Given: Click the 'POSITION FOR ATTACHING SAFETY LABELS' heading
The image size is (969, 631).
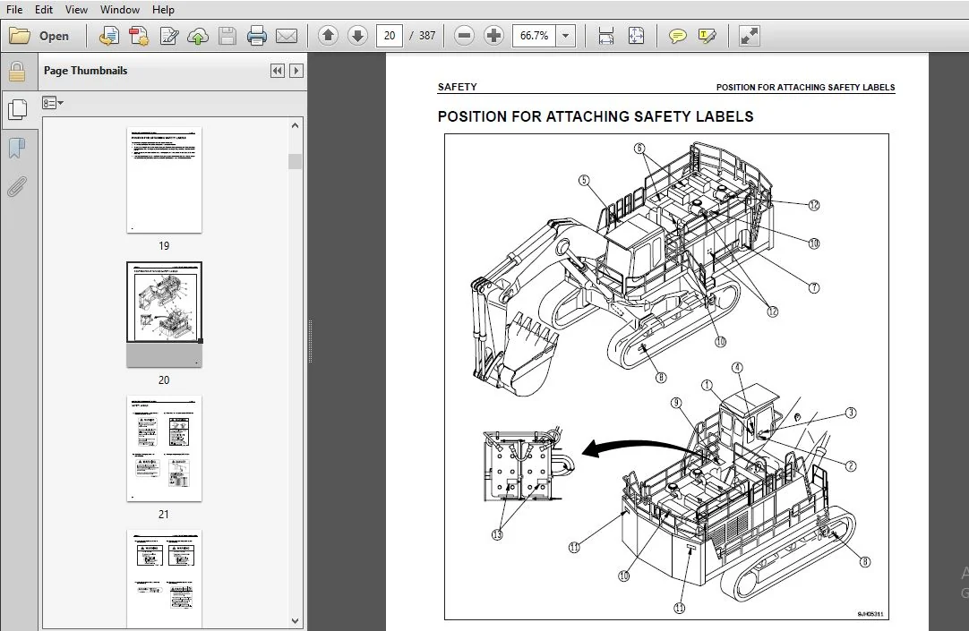Looking at the screenshot, I should [596, 116].
